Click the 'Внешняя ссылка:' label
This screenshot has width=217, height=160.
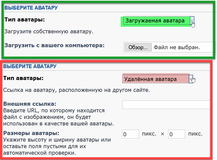coord(30,104)
